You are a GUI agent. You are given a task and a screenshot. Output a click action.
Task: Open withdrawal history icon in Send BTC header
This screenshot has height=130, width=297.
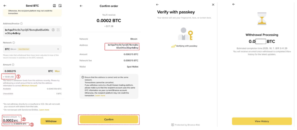point(60,5)
